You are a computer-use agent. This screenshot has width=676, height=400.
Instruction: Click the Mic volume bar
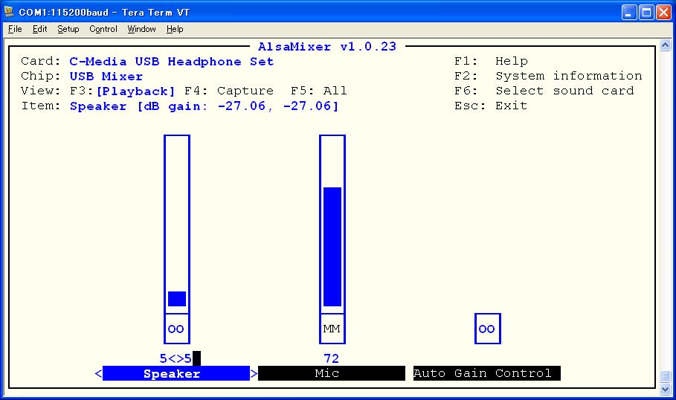point(332,224)
